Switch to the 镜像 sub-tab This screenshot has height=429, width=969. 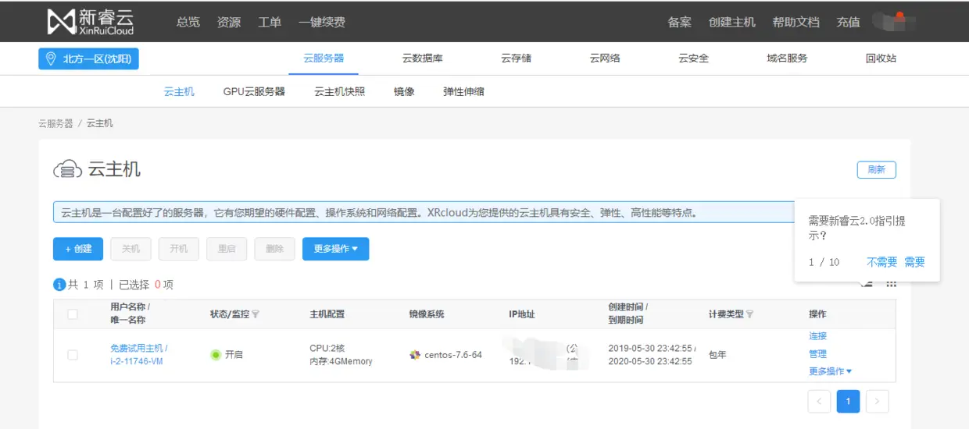click(x=404, y=91)
